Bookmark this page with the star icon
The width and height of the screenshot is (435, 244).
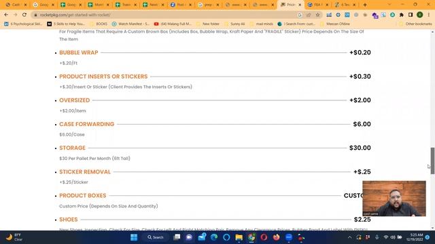coord(317,15)
